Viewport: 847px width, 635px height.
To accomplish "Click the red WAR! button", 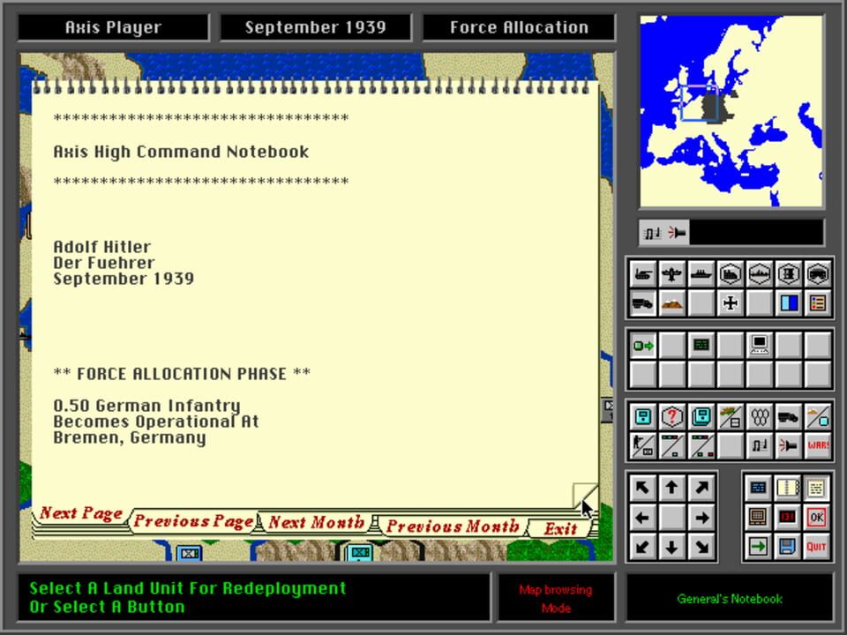I will (x=817, y=445).
